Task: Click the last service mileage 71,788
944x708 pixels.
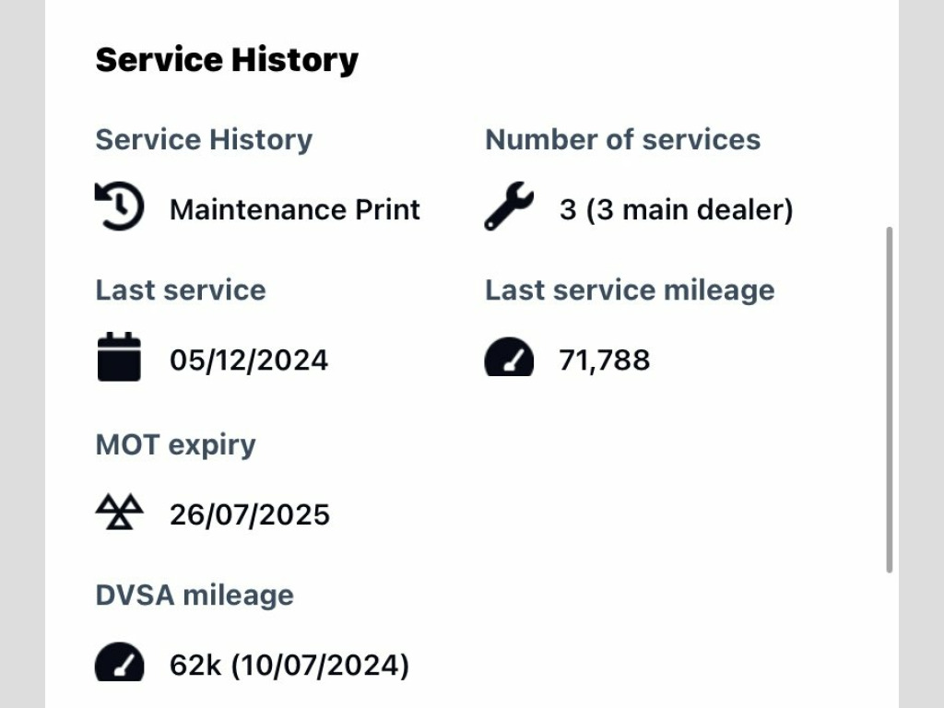Action: pyautogui.click(x=605, y=360)
